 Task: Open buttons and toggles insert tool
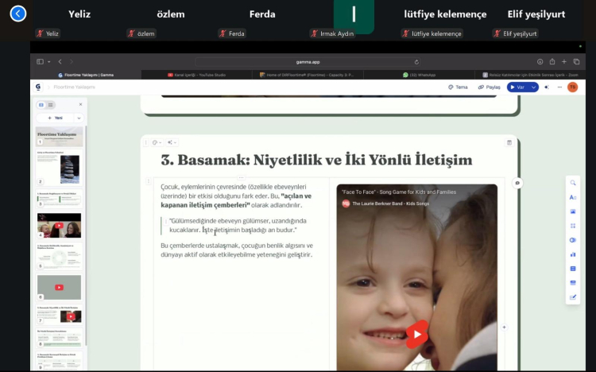pyautogui.click(x=573, y=240)
